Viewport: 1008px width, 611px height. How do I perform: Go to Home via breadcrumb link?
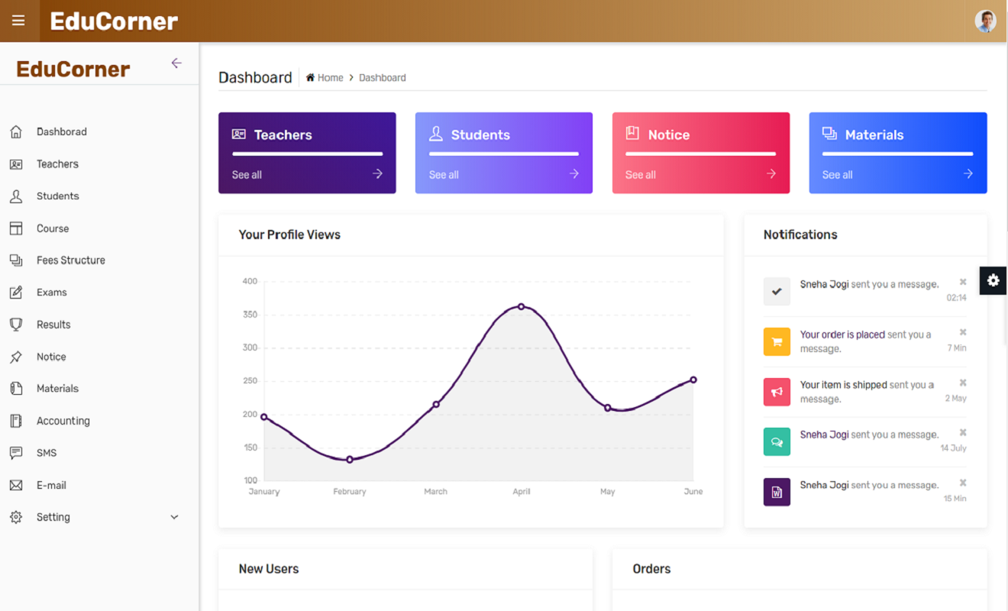pos(330,78)
